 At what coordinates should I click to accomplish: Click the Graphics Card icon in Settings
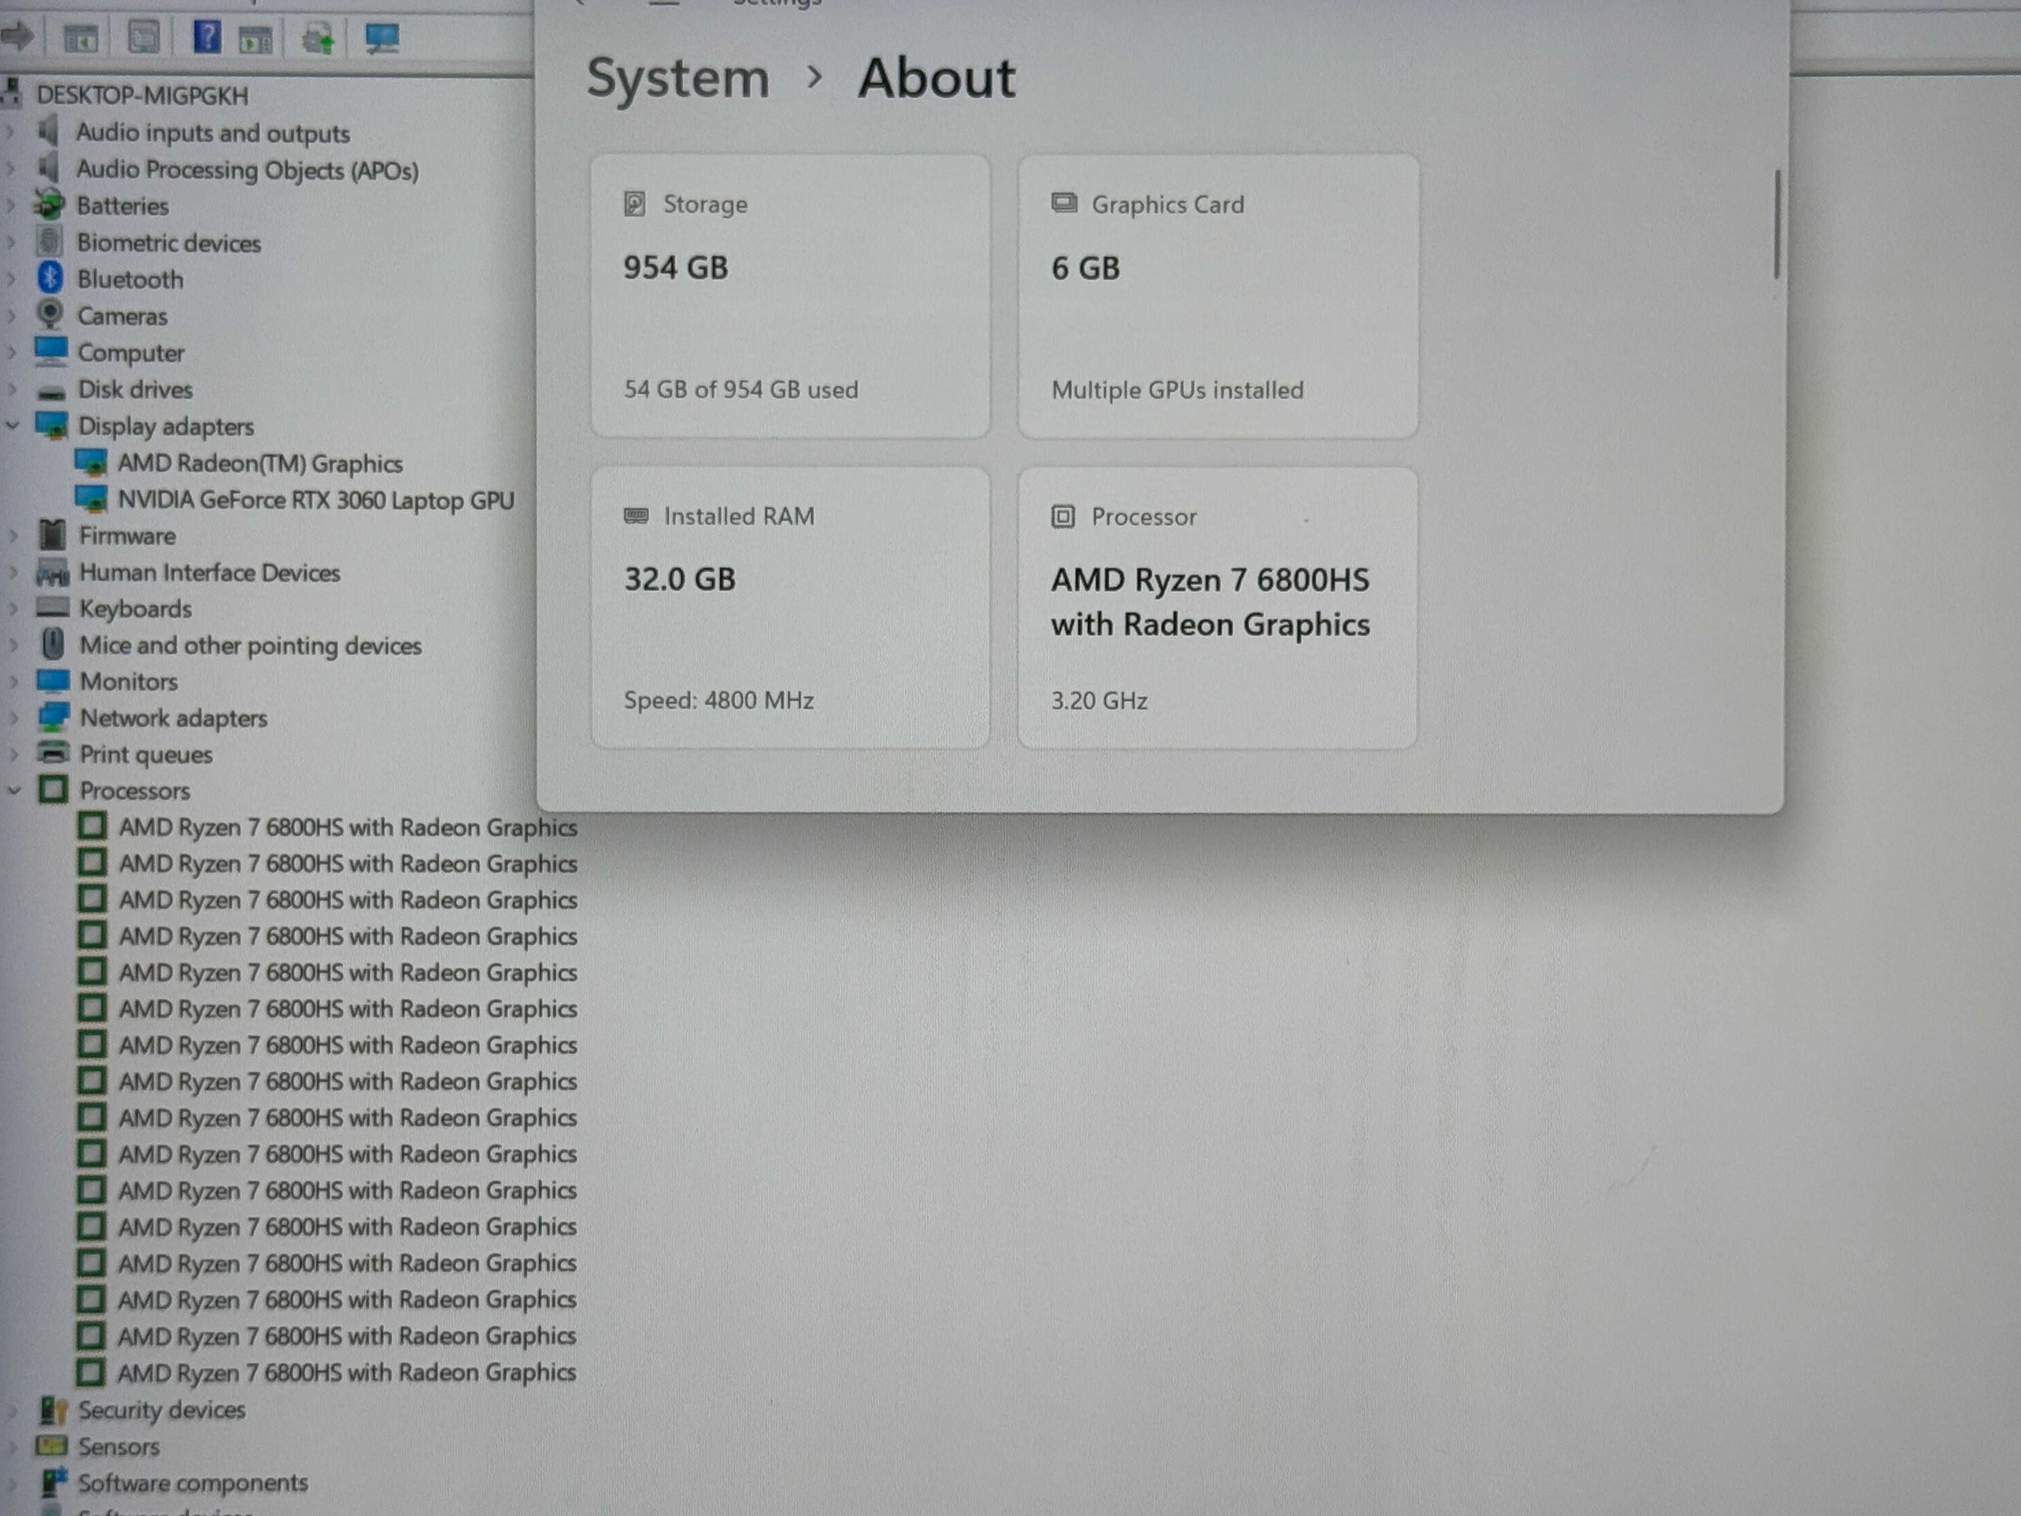[x=1064, y=202]
